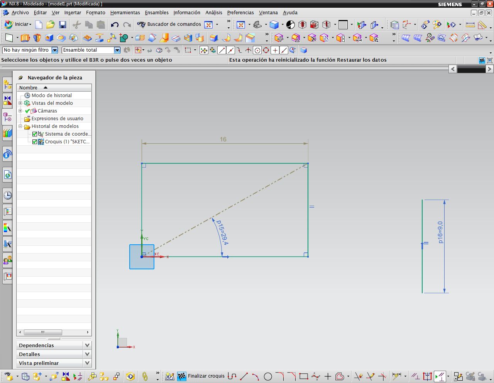Select the sketch Fillet tool

279,376
